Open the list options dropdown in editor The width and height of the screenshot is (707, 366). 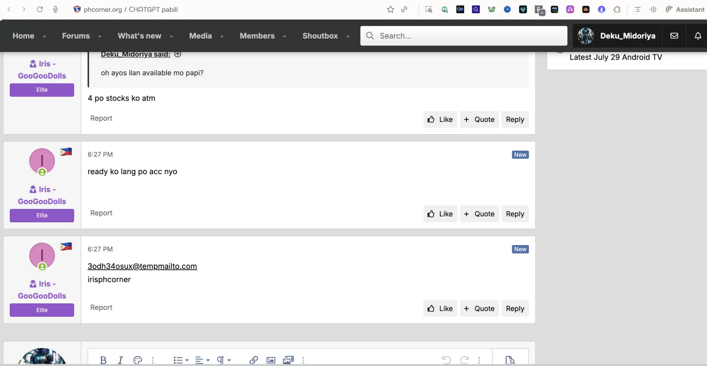point(181,360)
